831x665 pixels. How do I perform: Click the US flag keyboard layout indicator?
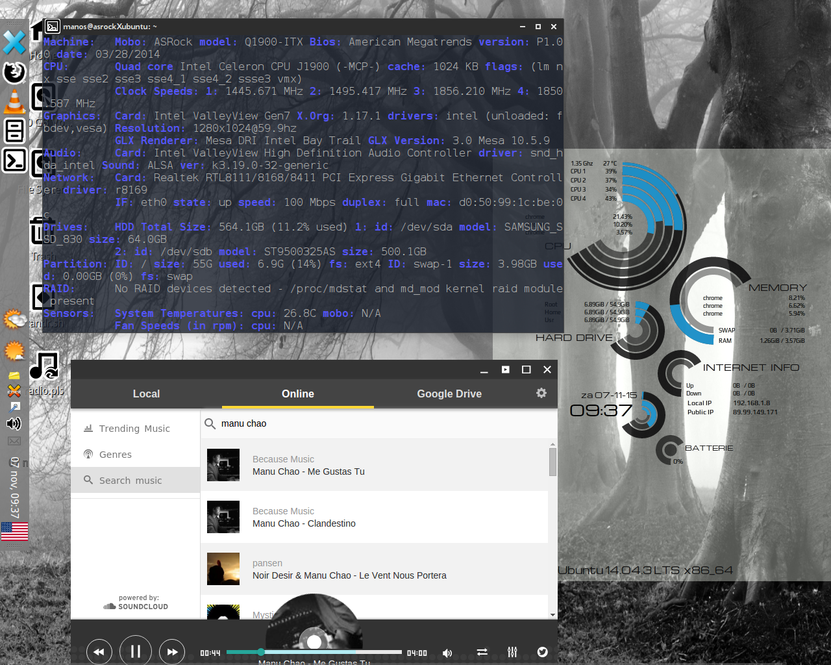(x=14, y=532)
